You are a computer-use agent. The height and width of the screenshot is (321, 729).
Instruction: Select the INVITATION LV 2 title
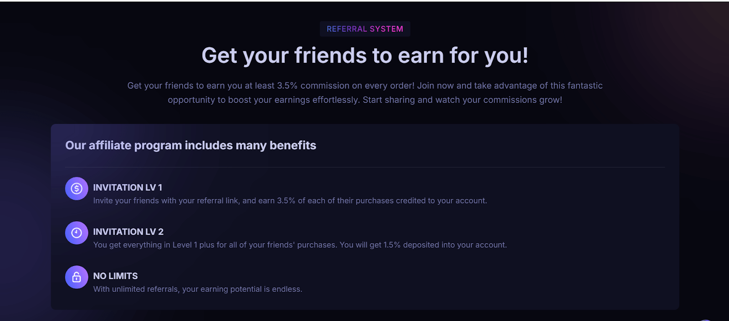128,232
